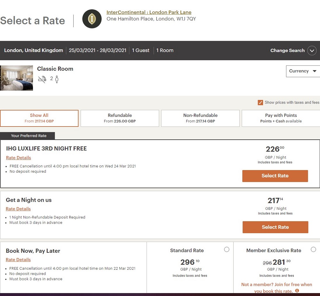Select Rate for Get a Night on us
Viewport: 320px width, 296px height.
275,227
